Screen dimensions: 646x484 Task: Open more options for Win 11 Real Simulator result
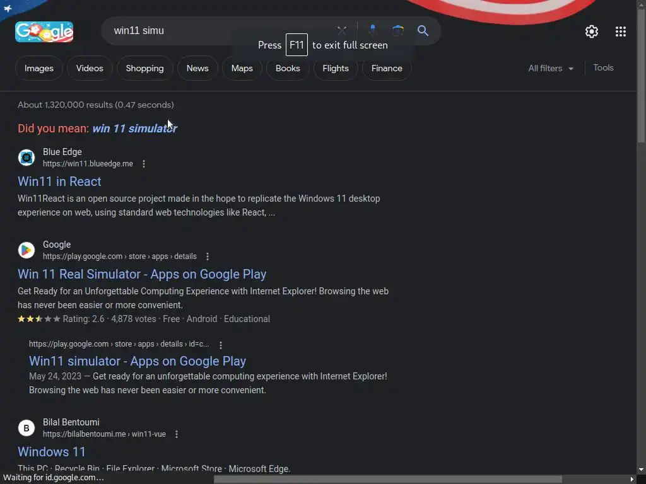click(208, 256)
